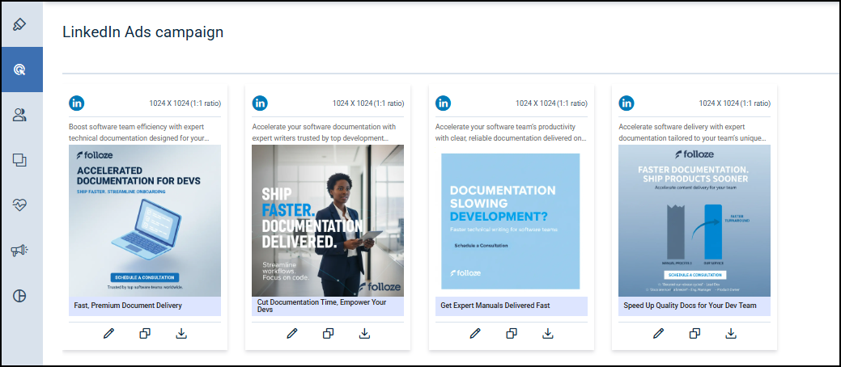Download the 'Fast, Premium Document Delivery' ad

(x=181, y=333)
